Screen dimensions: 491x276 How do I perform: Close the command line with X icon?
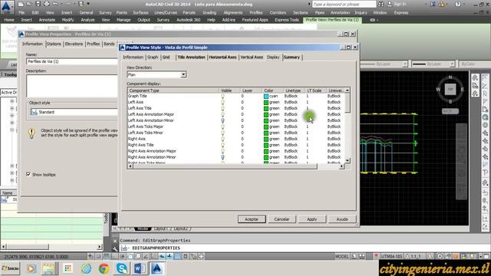(115, 241)
